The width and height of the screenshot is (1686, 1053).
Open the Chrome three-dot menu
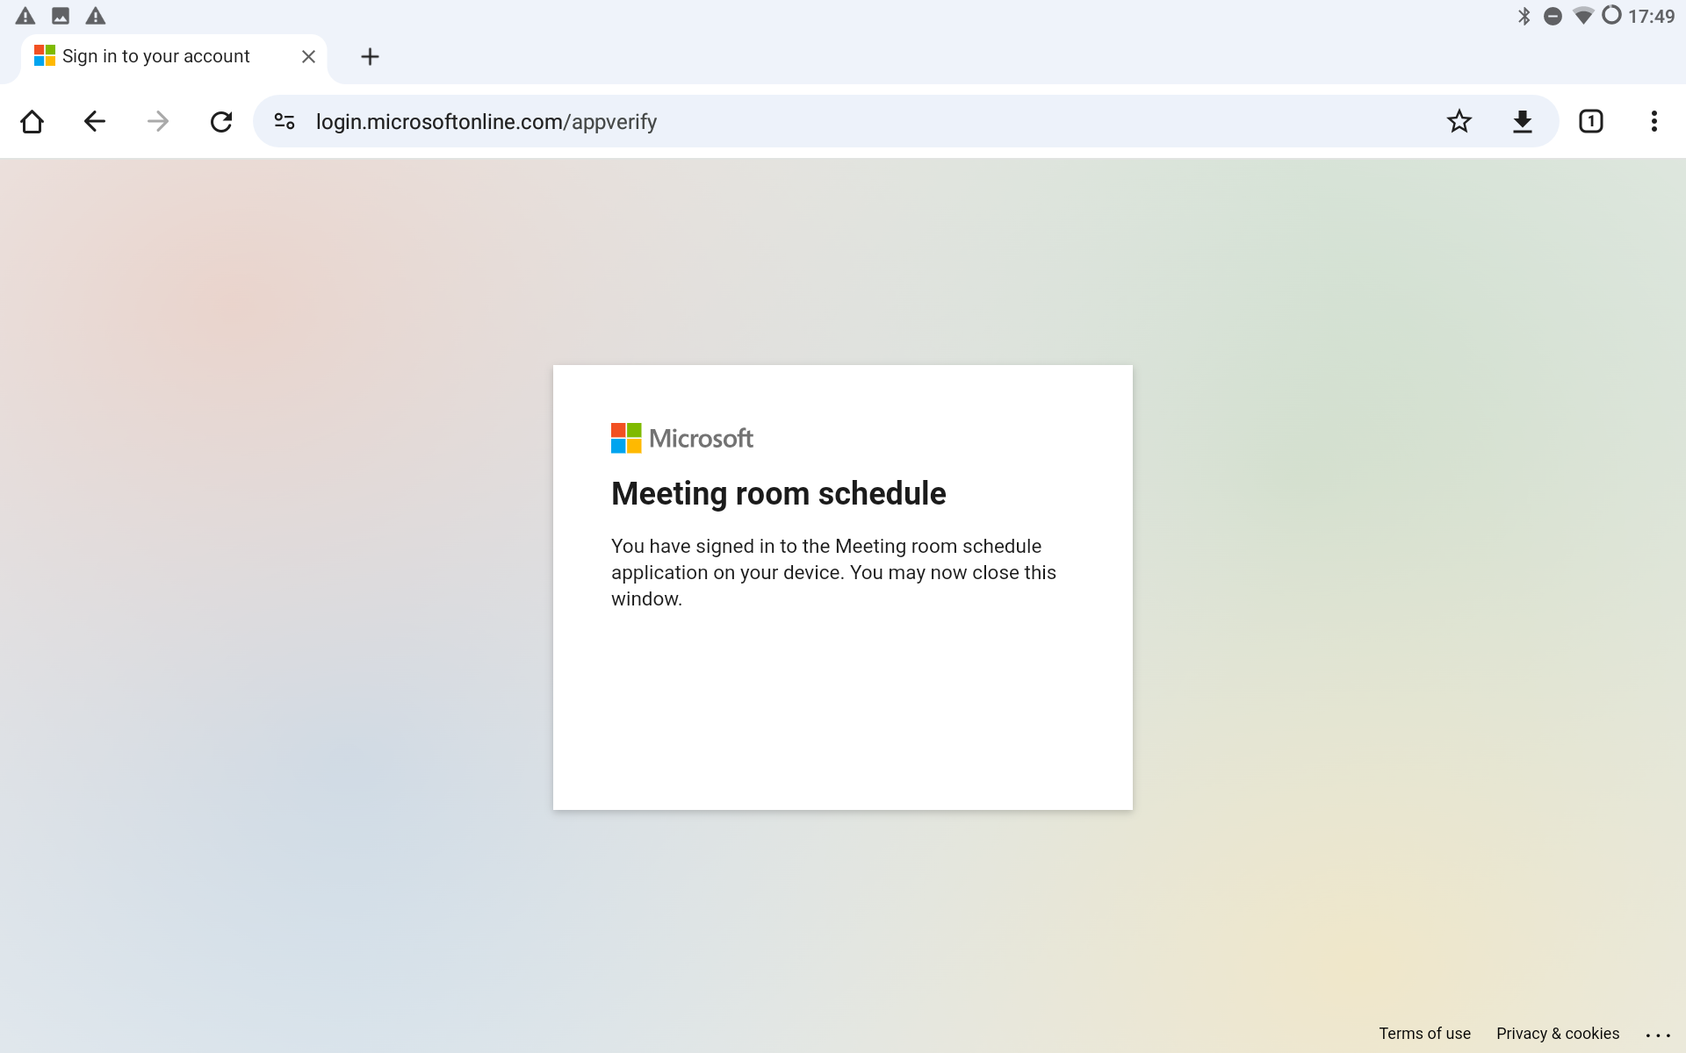pyautogui.click(x=1654, y=121)
